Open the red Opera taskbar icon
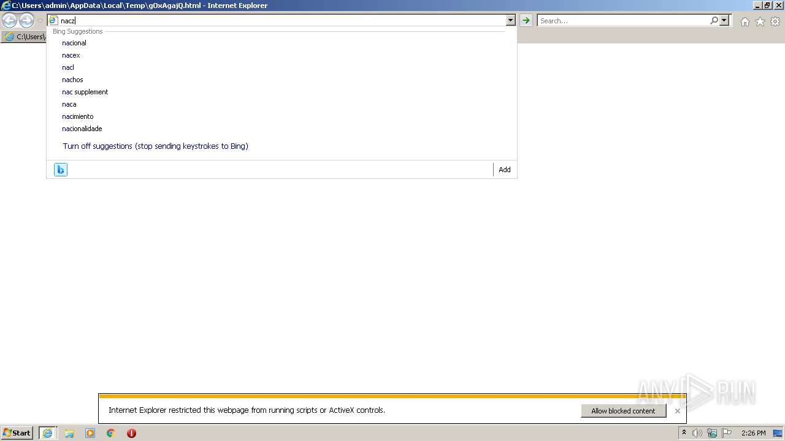Image resolution: width=785 pixels, height=441 pixels. pos(131,433)
